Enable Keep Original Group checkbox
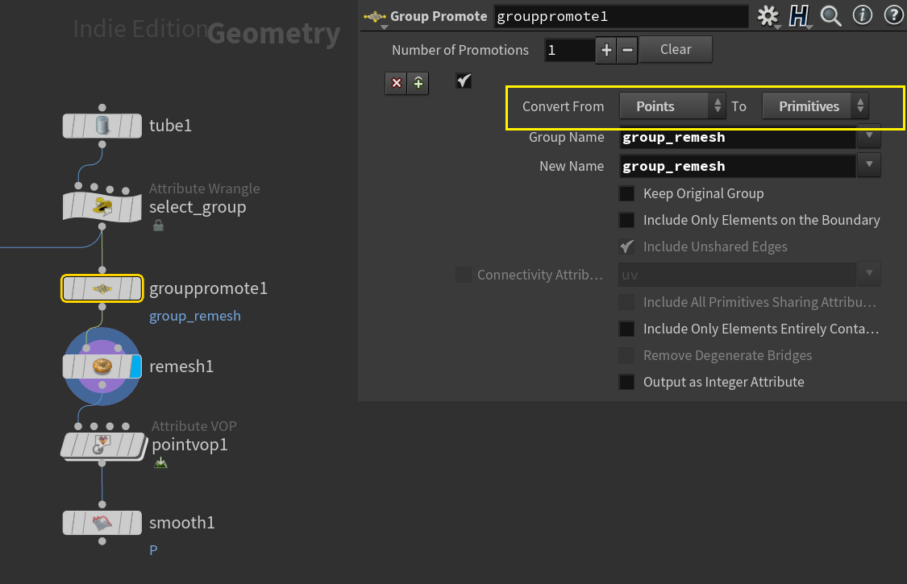Image resolution: width=907 pixels, height=584 pixels. [626, 193]
